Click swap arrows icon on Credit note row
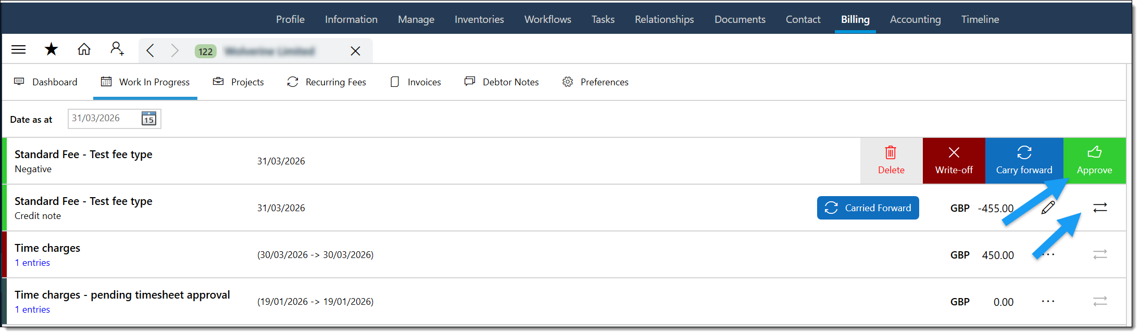This screenshot has width=1140, height=335. [1100, 208]
